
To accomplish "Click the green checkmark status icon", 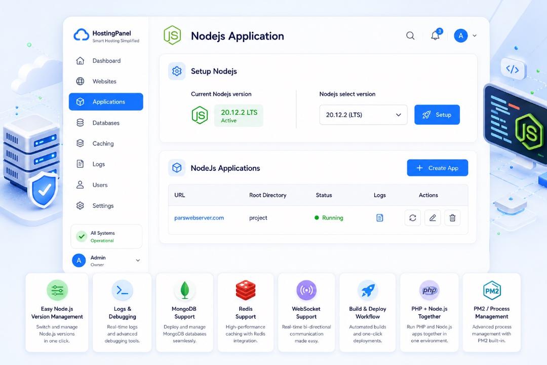I will (x=82, y=236).
